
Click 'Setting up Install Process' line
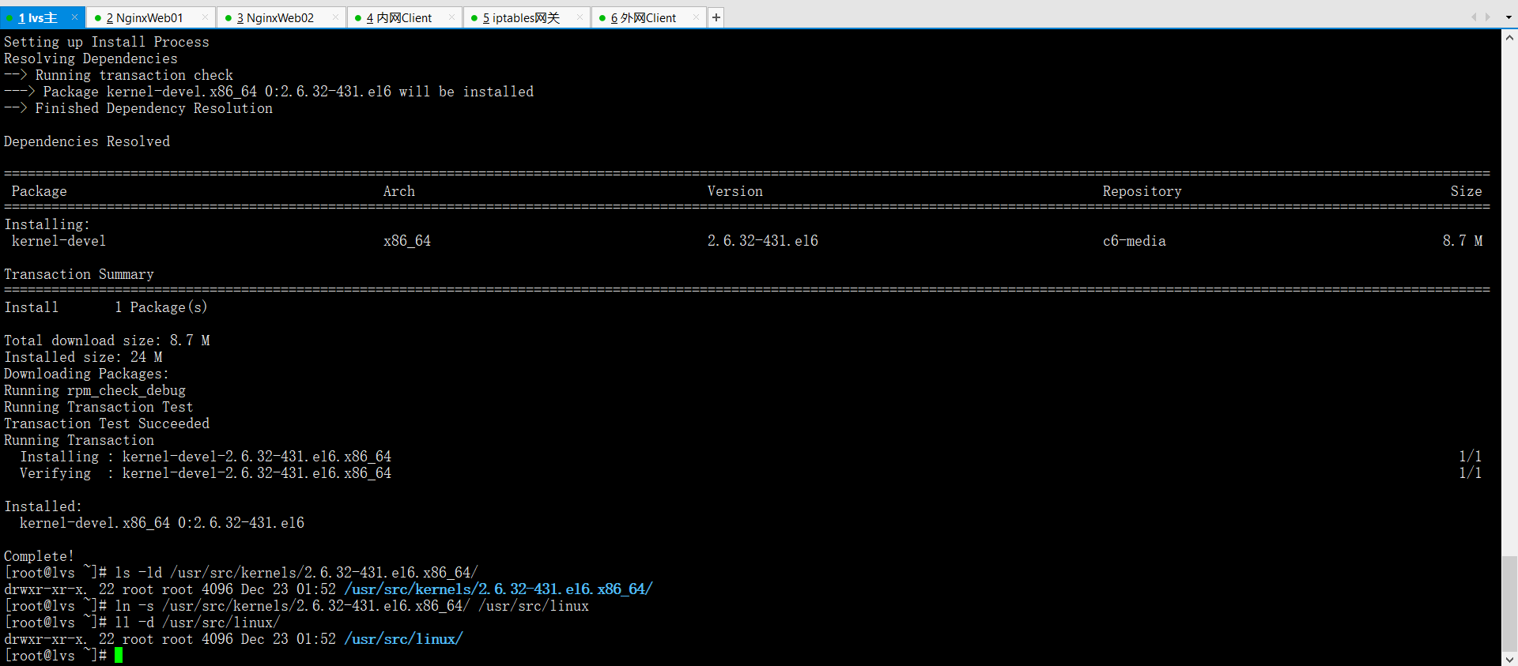107,41
